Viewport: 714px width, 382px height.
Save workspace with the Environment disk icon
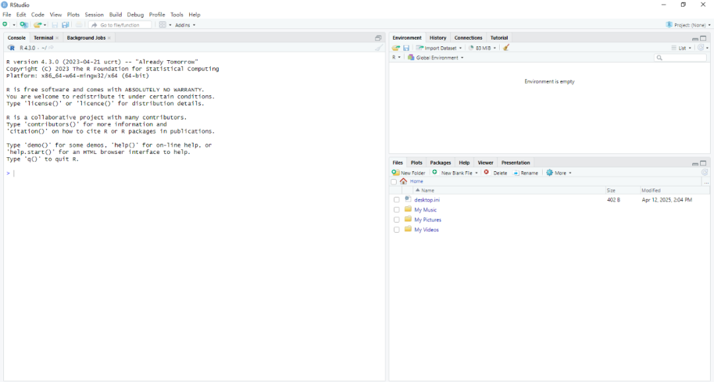click(x=406, y=48)
